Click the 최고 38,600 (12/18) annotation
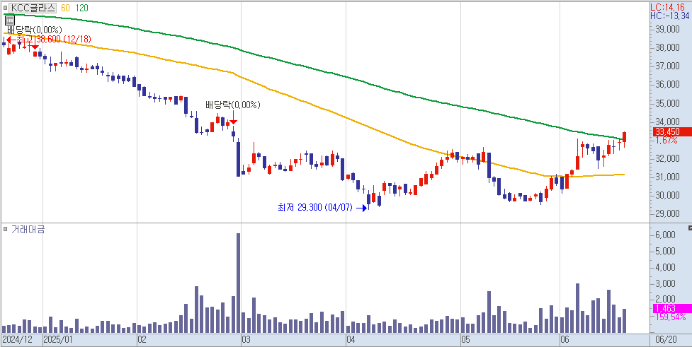 tap(55, 39)
